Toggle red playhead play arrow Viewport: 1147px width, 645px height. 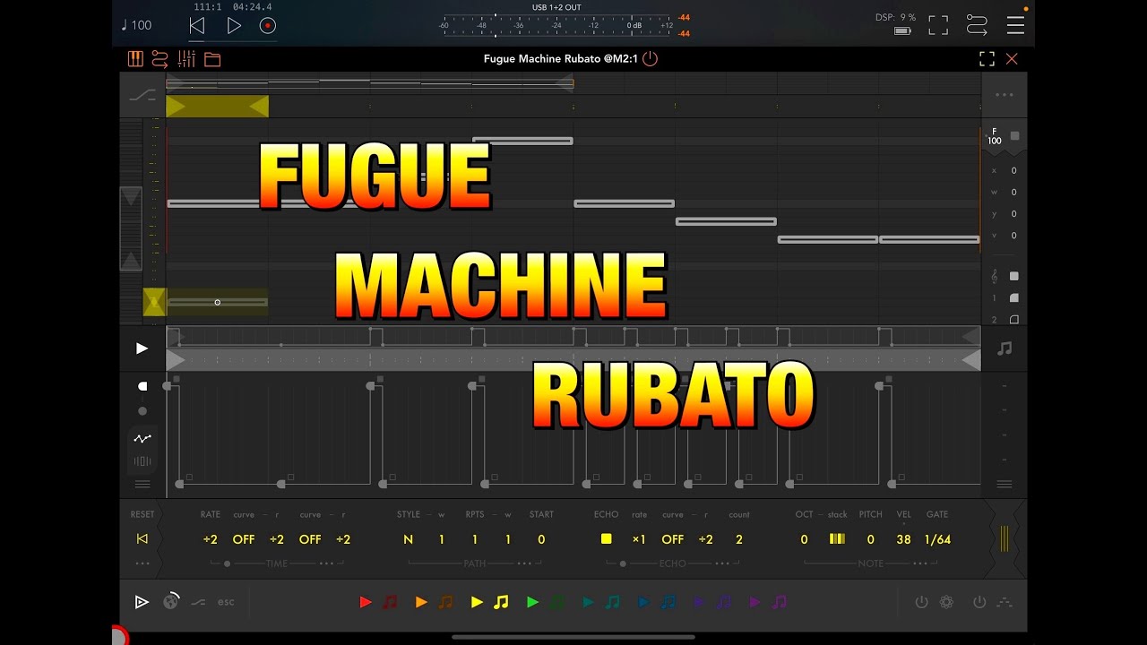tap(366, 602)
